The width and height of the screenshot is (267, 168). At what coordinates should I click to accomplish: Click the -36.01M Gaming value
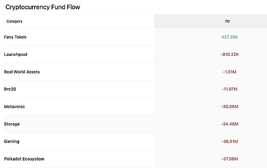point(230,141)
